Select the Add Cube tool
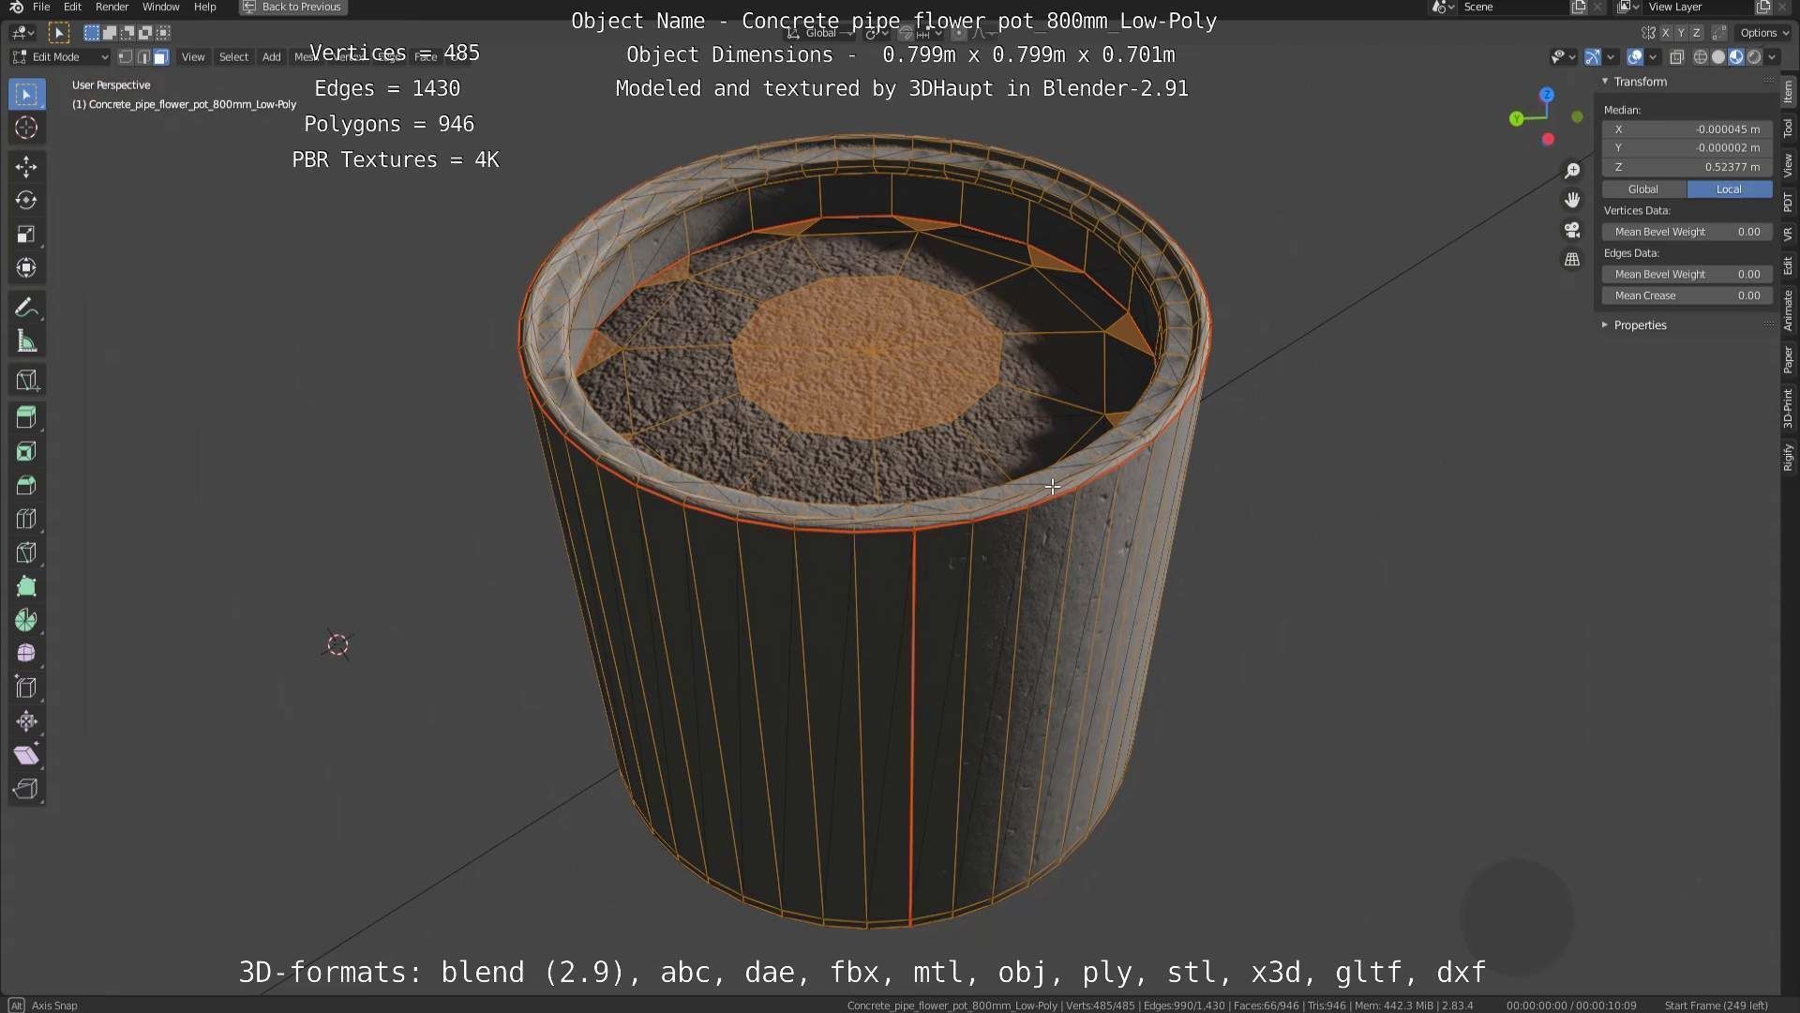1800x1013 pixels. tap(26, 380)
